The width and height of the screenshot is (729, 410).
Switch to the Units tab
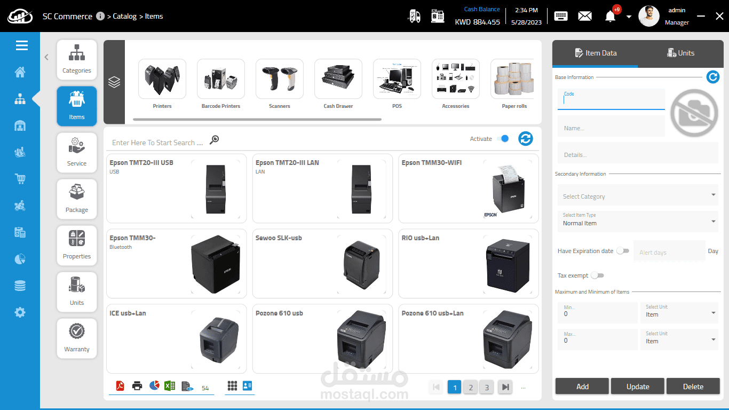click(681, 53)
